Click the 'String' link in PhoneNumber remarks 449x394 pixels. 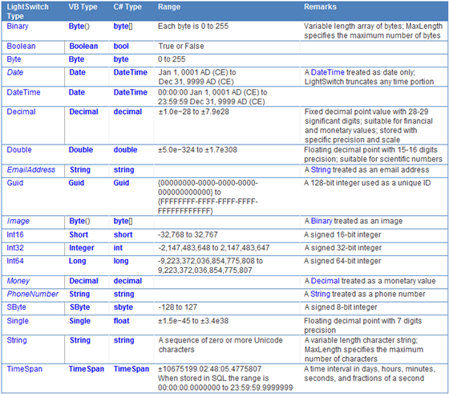321,294
